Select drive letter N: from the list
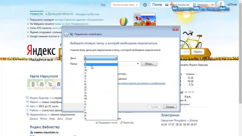This screenshot has height=136, width=242. pyautogui.click(x=101, y=96)
